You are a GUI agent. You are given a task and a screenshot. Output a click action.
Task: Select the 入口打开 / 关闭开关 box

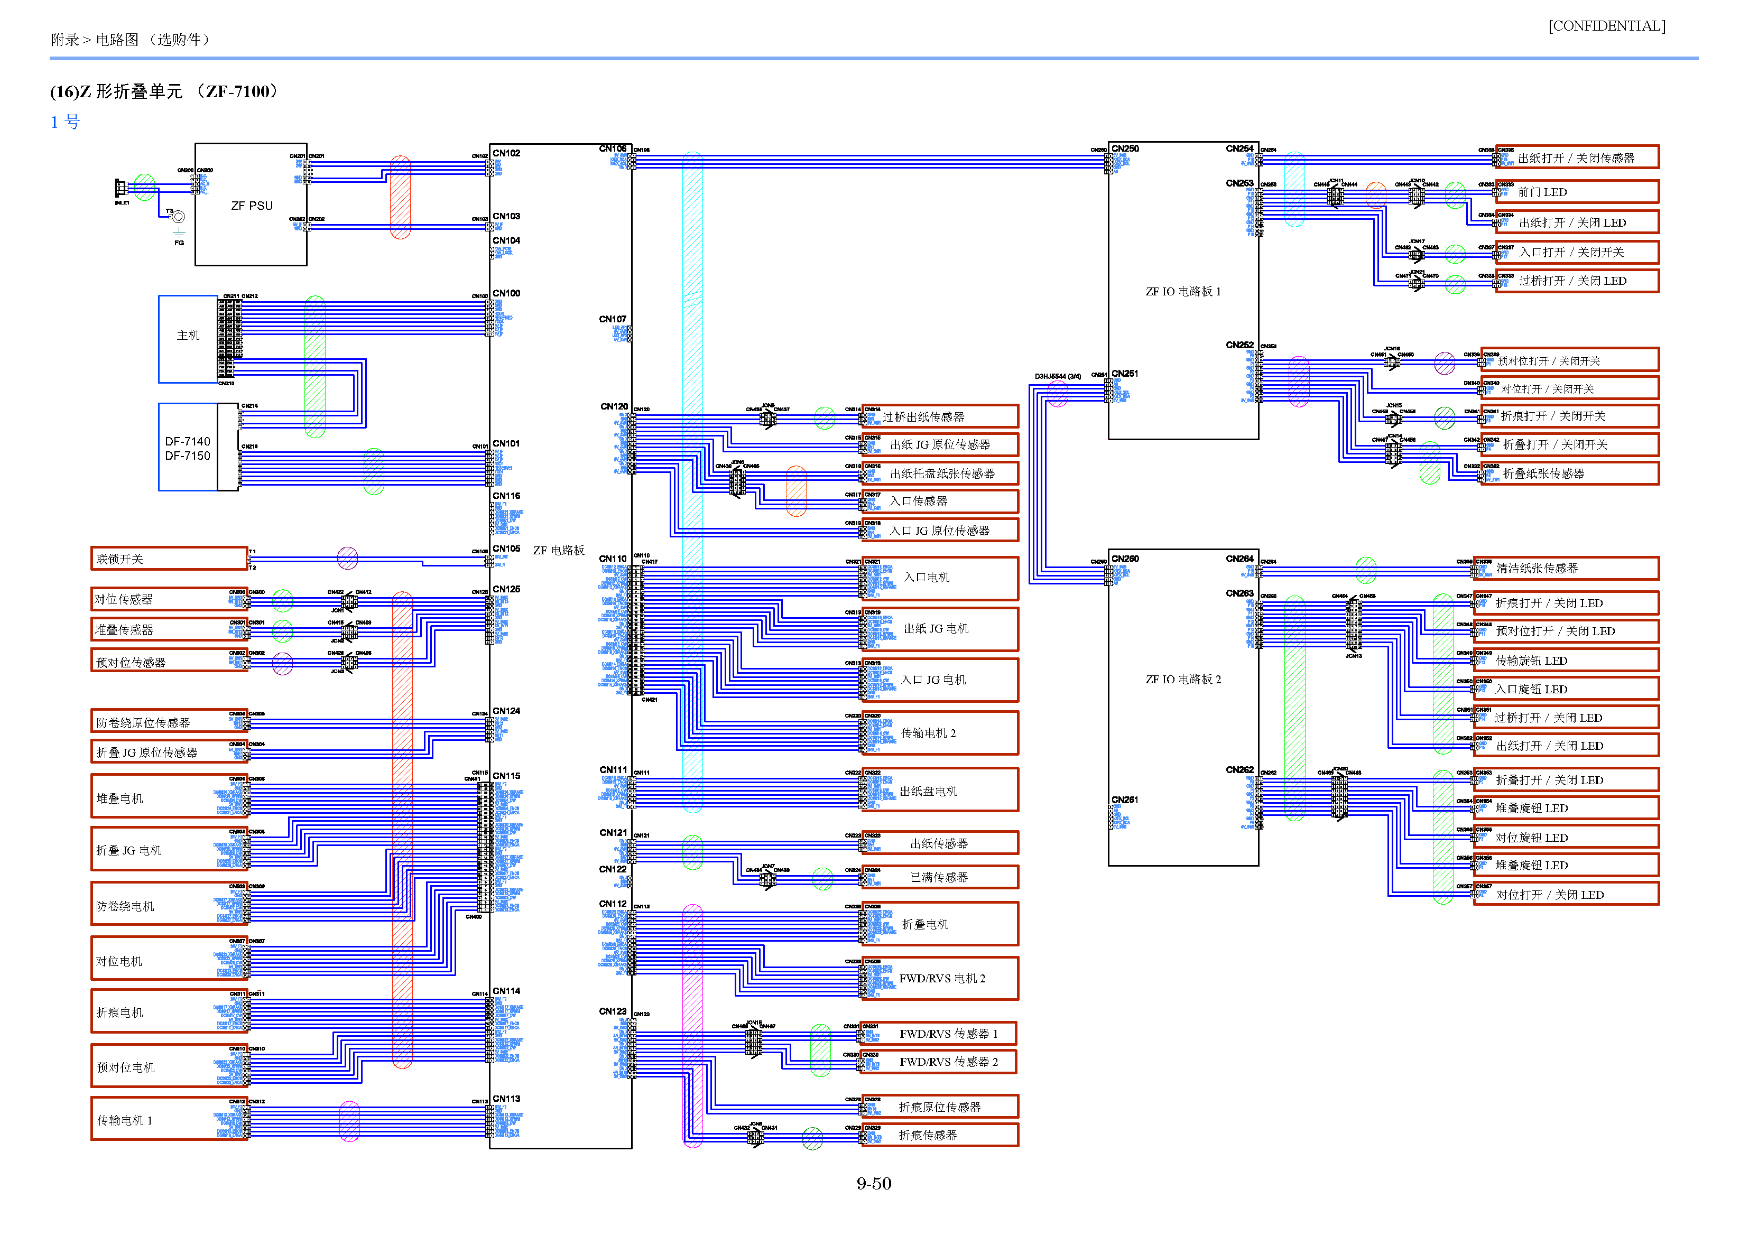pos(1577,252)
